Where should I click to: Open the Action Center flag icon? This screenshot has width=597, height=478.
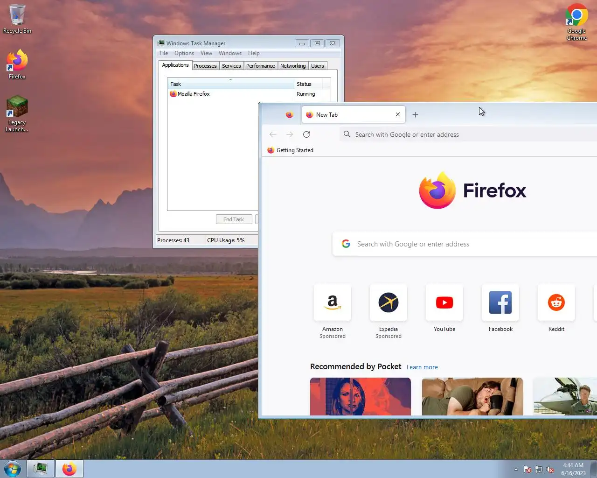pos(528,470)
